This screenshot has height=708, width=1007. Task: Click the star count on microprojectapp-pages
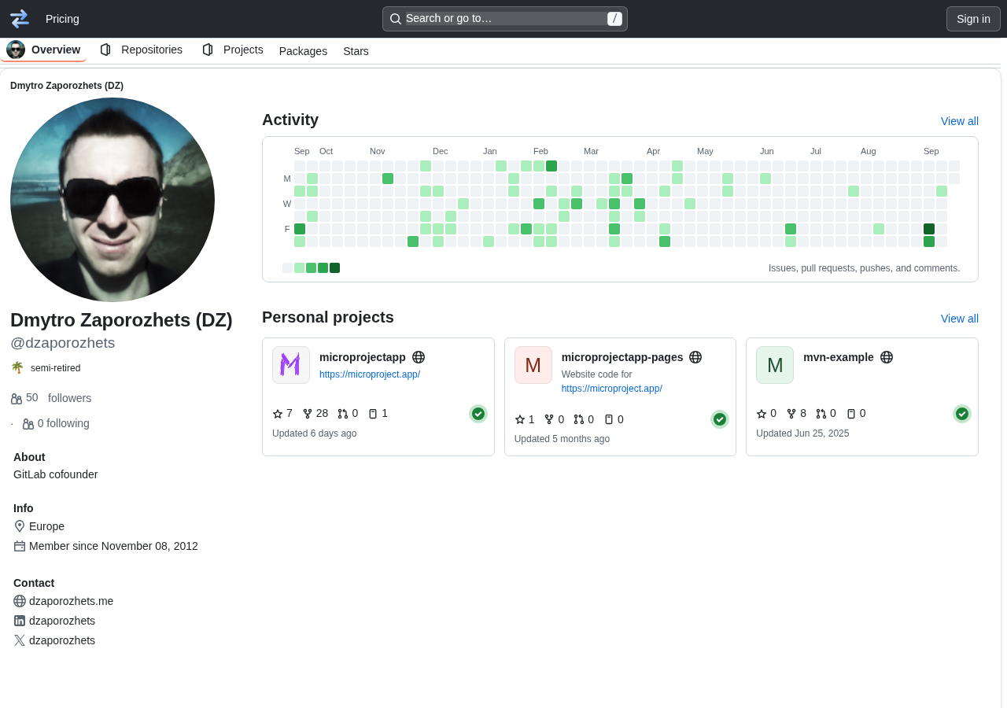(x=525, y=420)
